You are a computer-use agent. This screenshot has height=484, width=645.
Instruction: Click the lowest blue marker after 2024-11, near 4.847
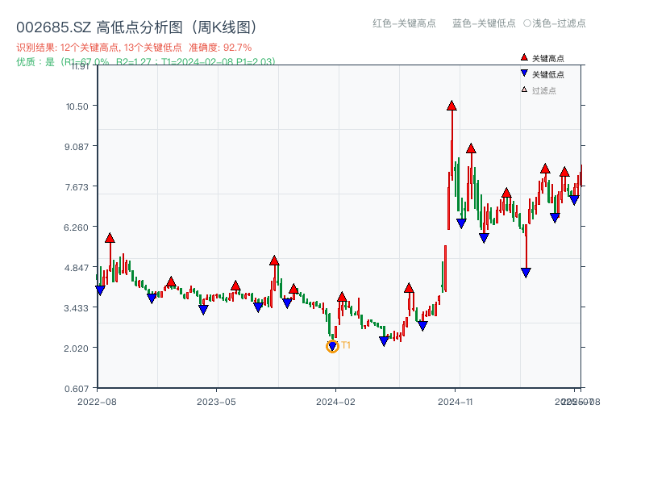(526, 273)
